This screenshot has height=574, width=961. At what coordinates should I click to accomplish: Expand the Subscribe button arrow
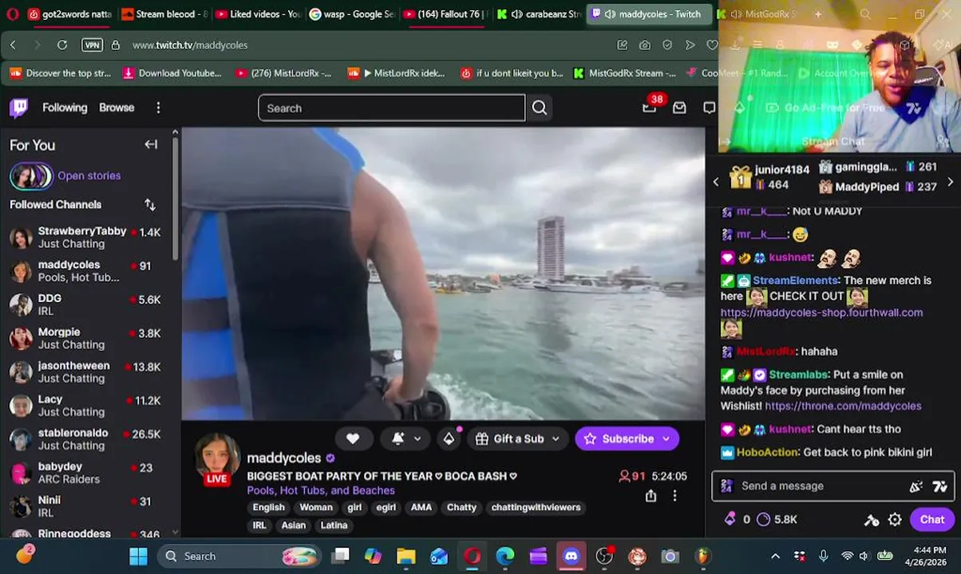666,438
